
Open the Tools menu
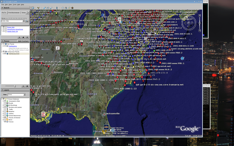pos(14,5)
